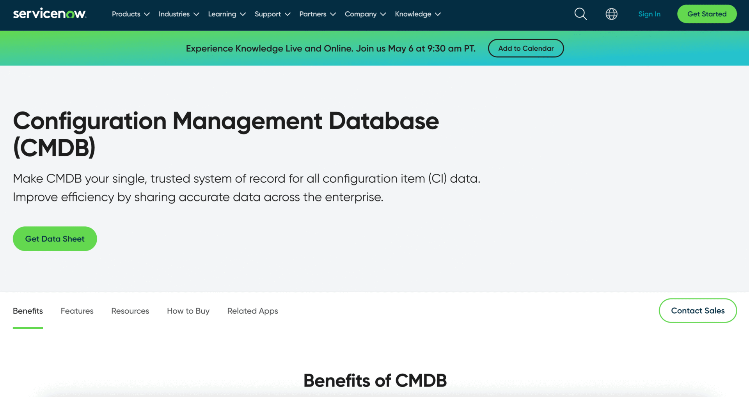
Task: Click the Contact Sales button
Action: [698, 311]
